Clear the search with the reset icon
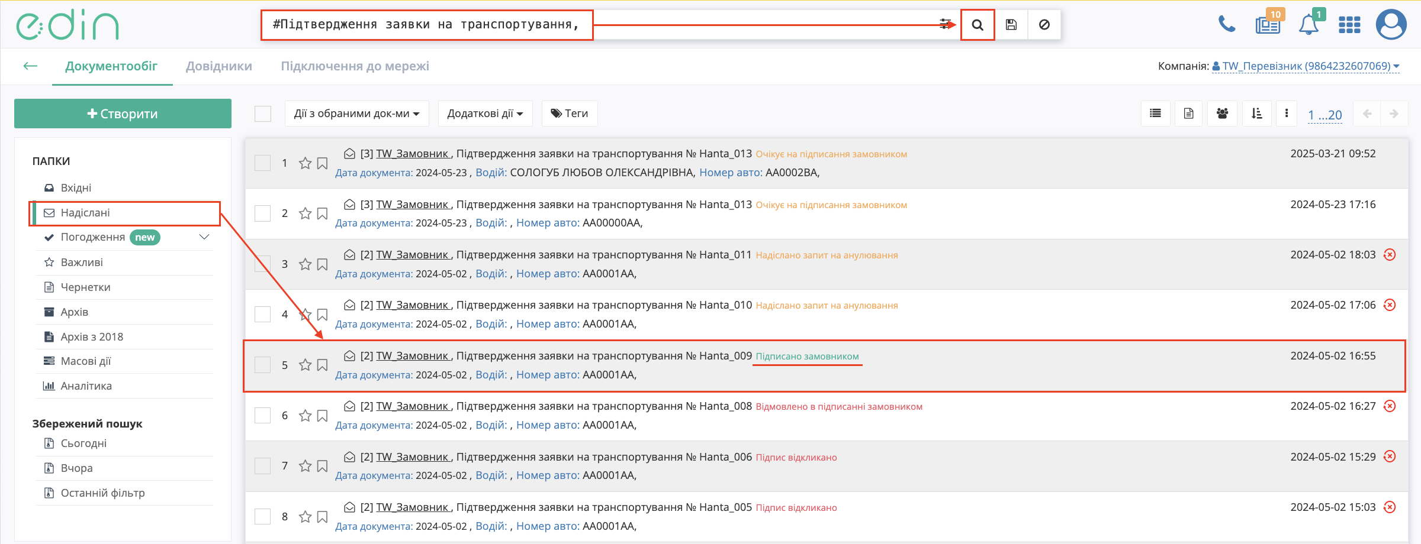Screen dimensions: 1421x544 (1044, 25)
